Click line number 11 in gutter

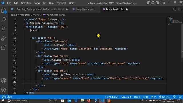click(x=15, y=38)
